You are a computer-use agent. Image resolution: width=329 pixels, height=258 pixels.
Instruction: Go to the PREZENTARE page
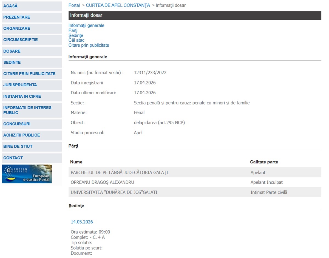32,17
